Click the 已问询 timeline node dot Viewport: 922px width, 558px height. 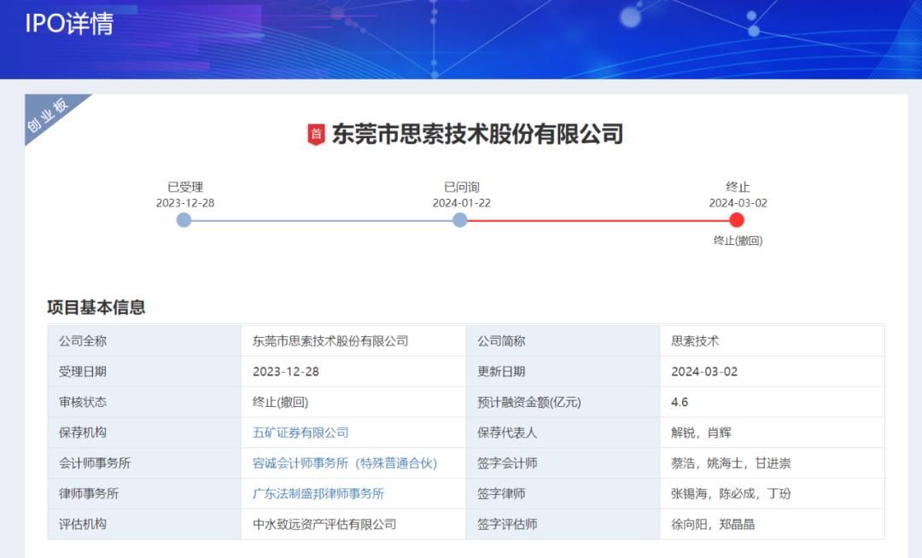[x=459, y=219]
